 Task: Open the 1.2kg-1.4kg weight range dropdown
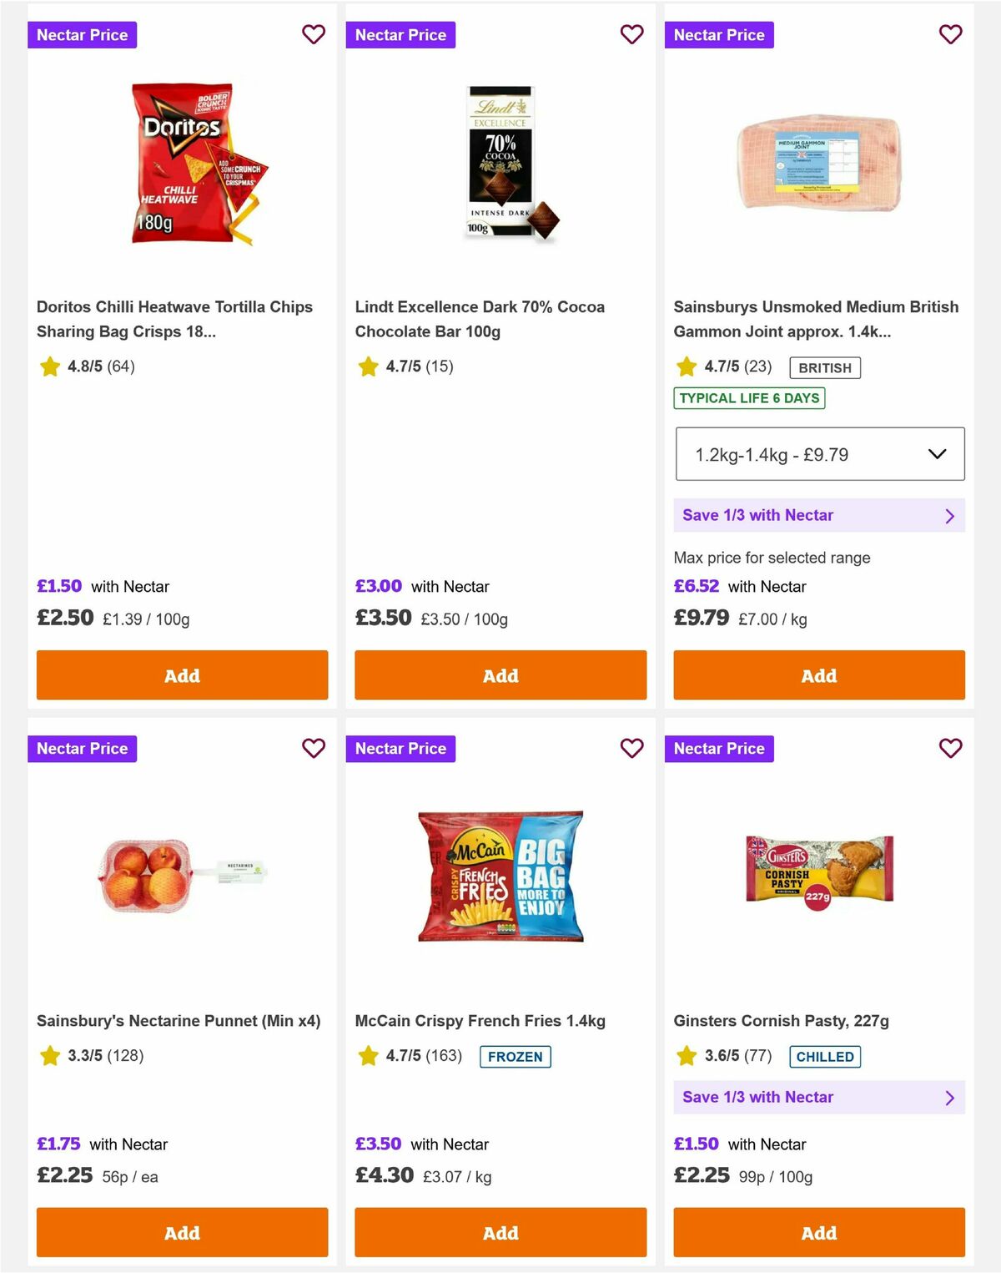coord(820,454)
